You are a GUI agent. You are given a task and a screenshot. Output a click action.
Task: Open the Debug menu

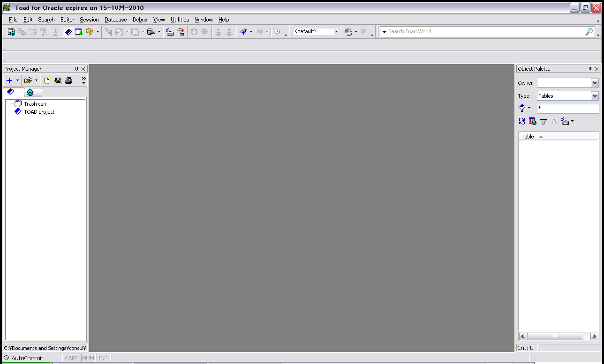140,20
